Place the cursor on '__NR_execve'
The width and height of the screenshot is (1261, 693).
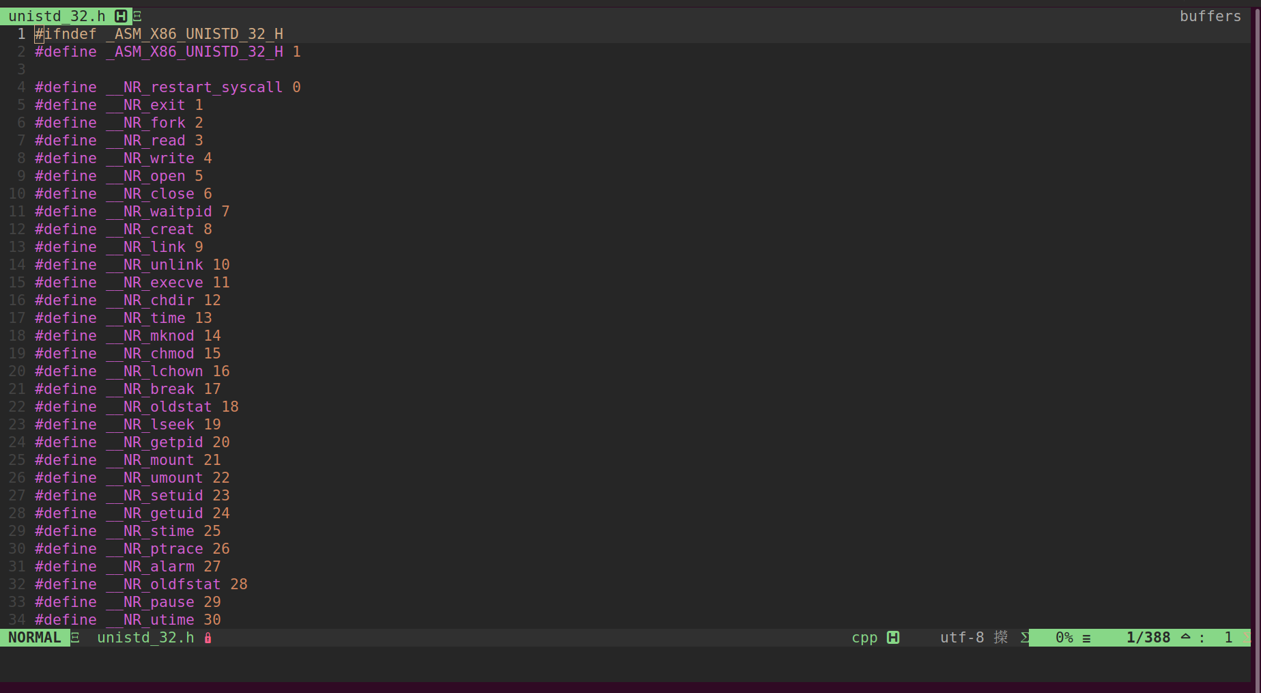[154, 283]
